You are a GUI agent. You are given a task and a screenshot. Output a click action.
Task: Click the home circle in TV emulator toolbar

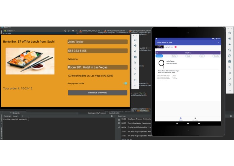pyautogui.click(x=135, y=74)
